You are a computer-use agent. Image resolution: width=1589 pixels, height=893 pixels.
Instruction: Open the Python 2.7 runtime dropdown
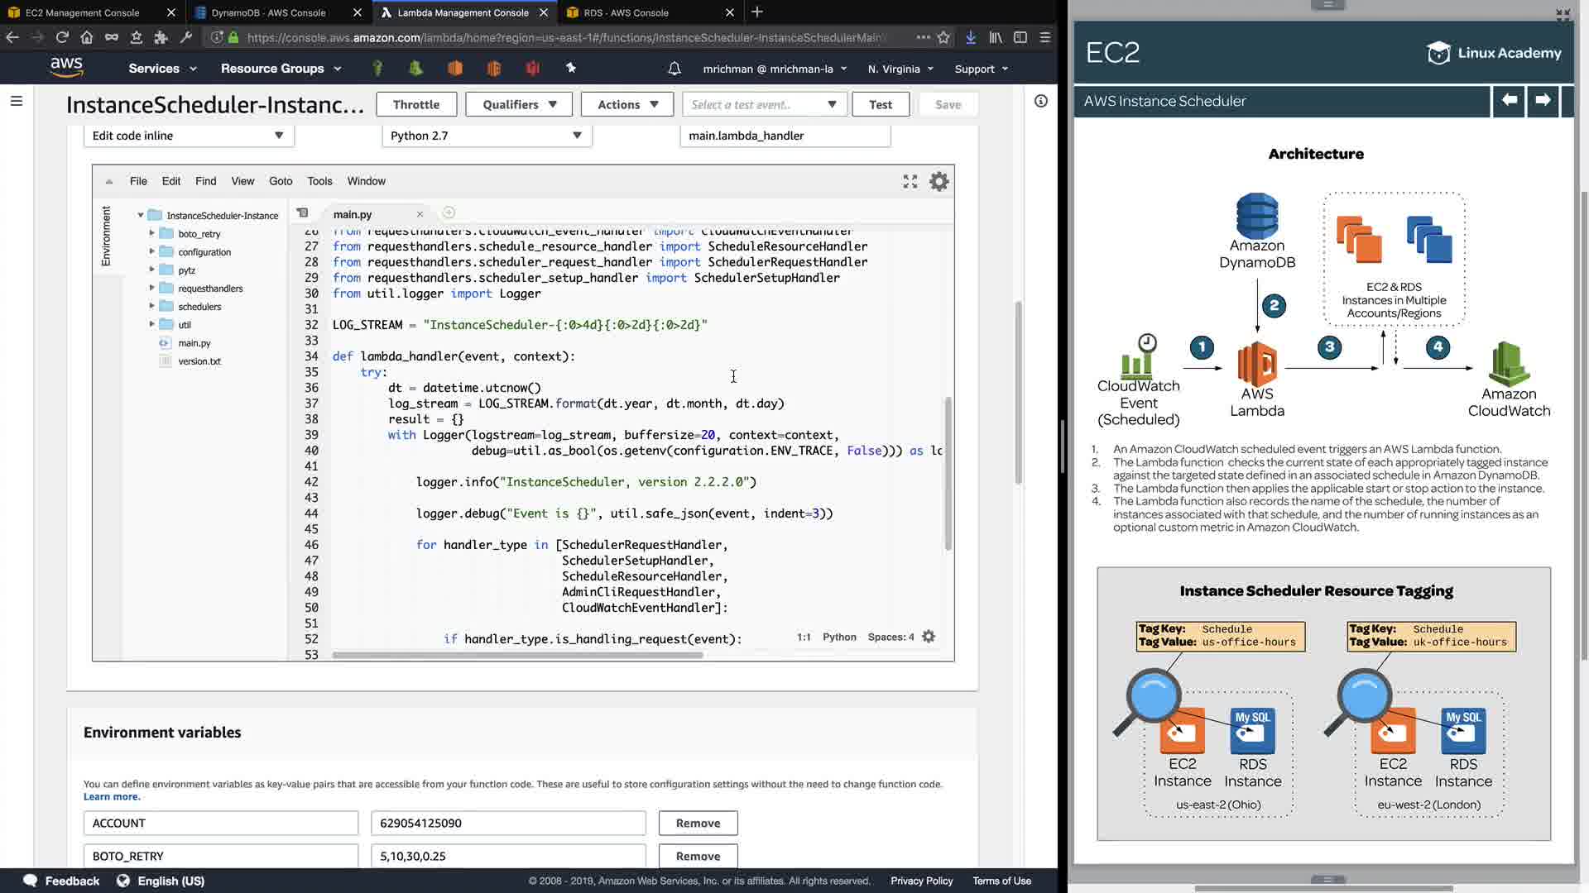(487, 136)
